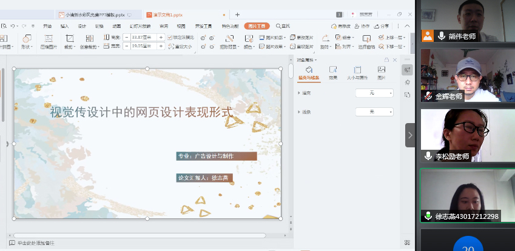Viewport: 515px width, 251px height.
Task: Expand the 填充 section triangle
Action: click(299, 93)
